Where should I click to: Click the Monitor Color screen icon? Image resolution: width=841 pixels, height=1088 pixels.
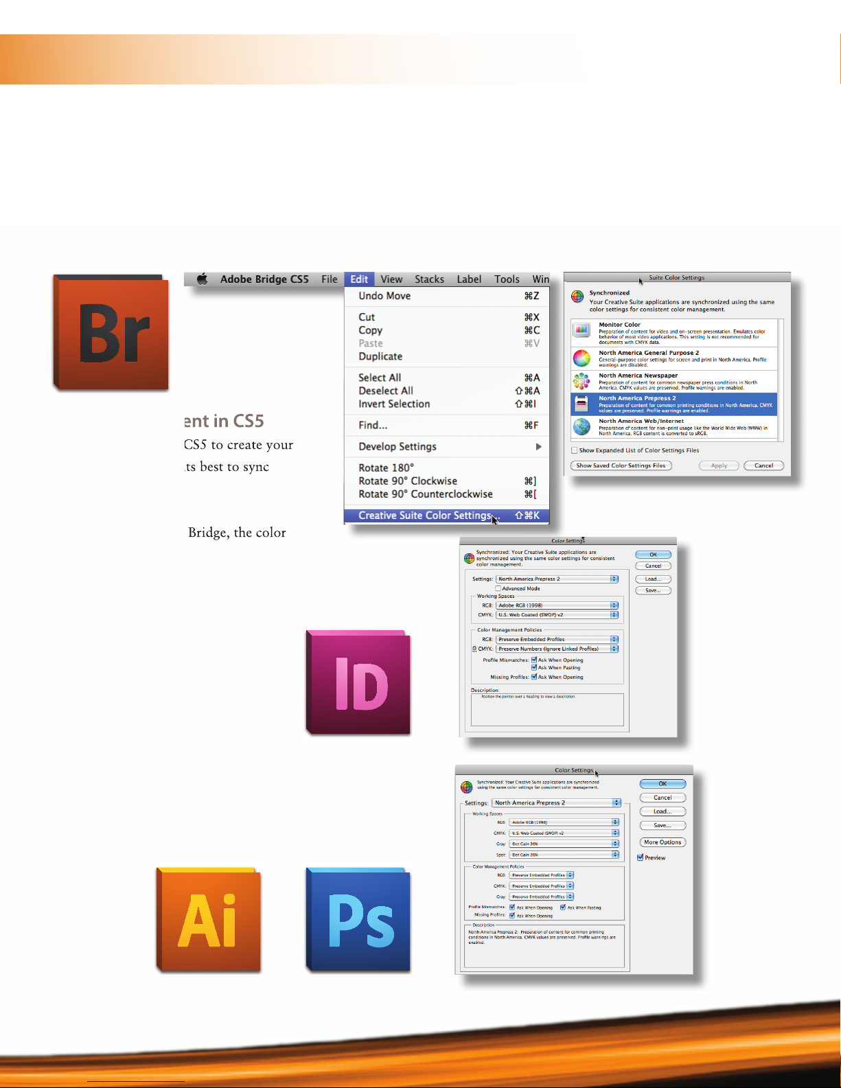click(581, 331)
